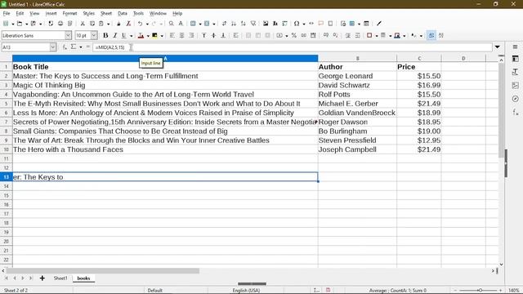
Task: Expand the formula bar arrow
Action: click(498, 47)
